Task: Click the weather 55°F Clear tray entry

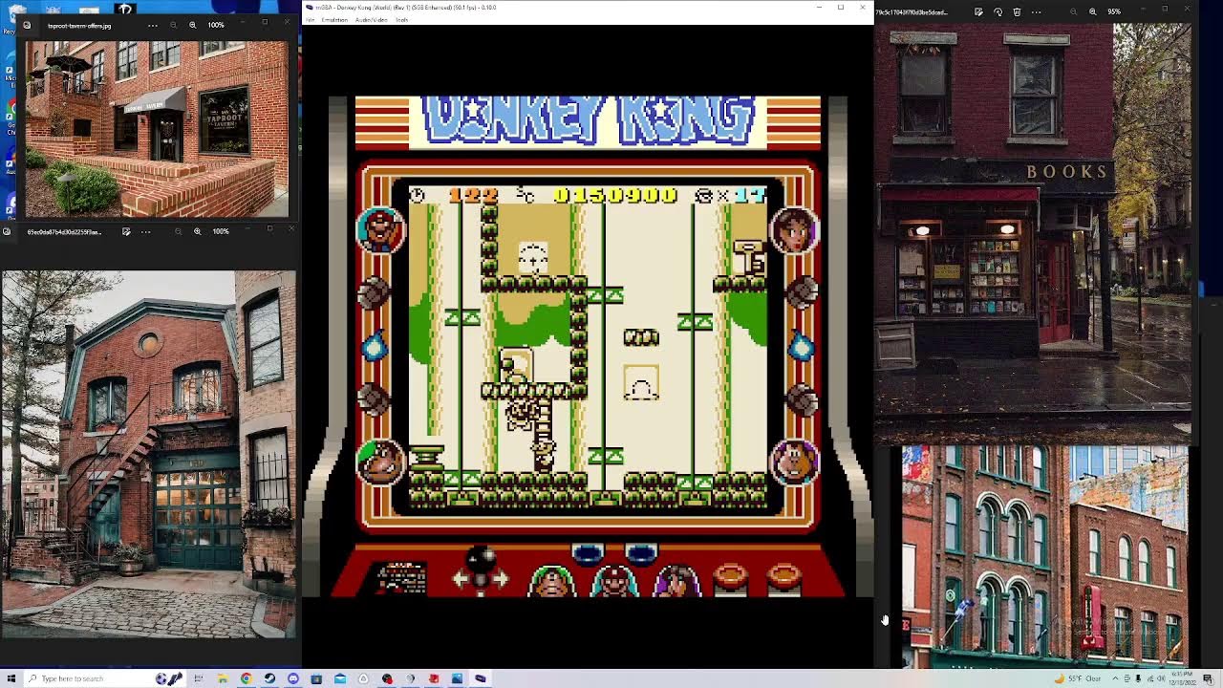Action: point(1078,678)
